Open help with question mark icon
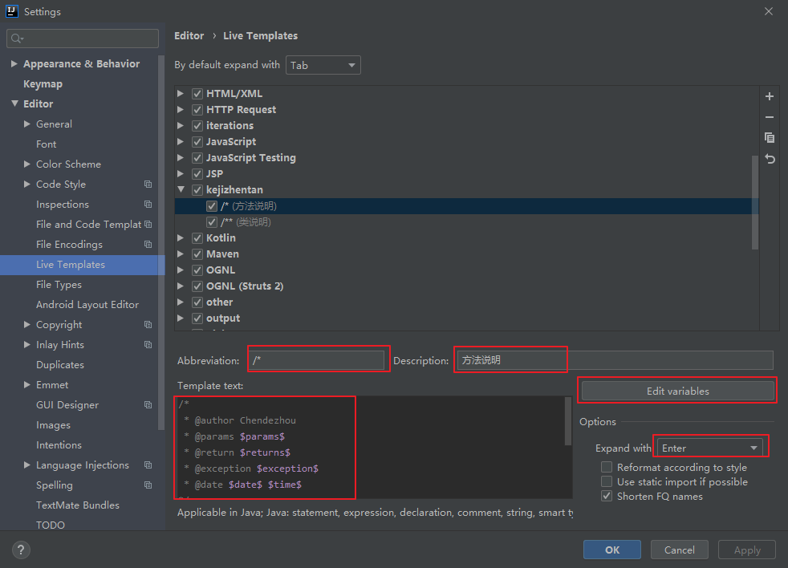Viewport: 788px width, 568px height. pos(21,550)
